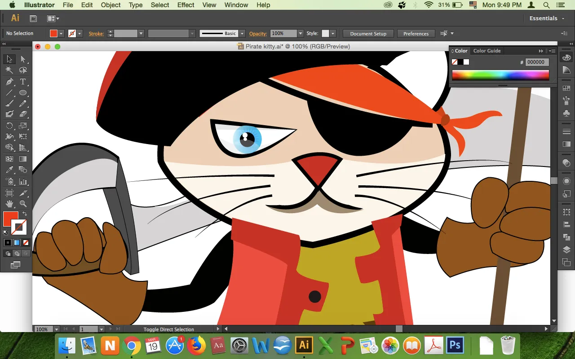The width and height of the screenshot is (575, 359).
Task: Select the Width tool
Action: click(9, 136)
